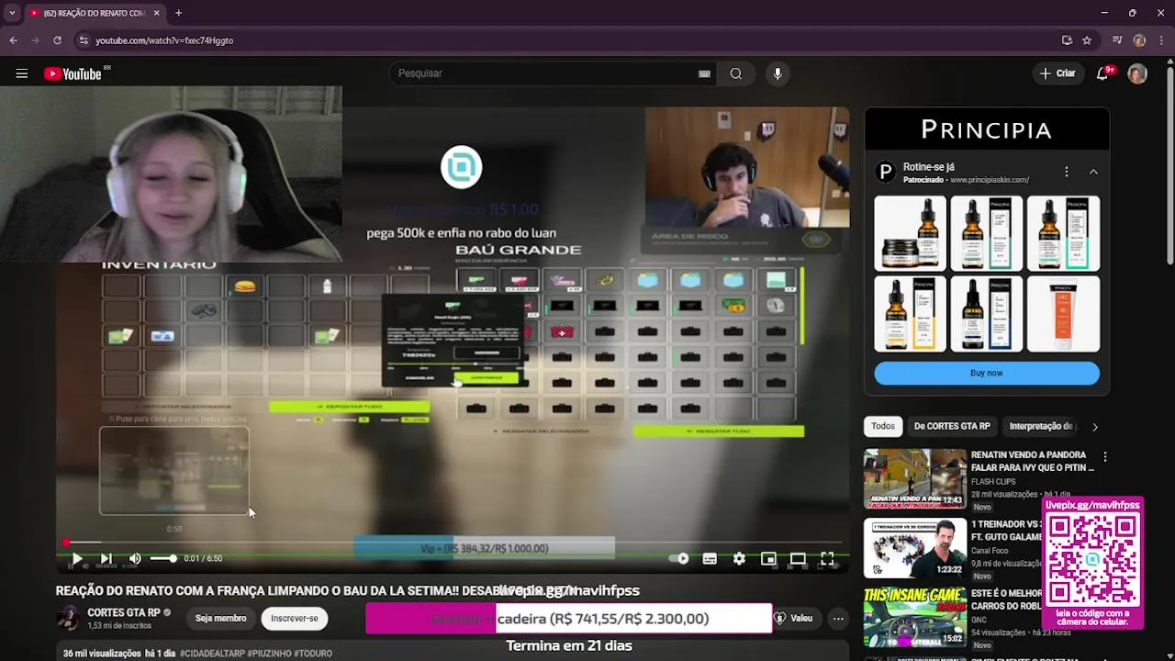Screen dimensions: 1175x661
Task: Open the Chrome profile avatar
Action: point(1139,40)
